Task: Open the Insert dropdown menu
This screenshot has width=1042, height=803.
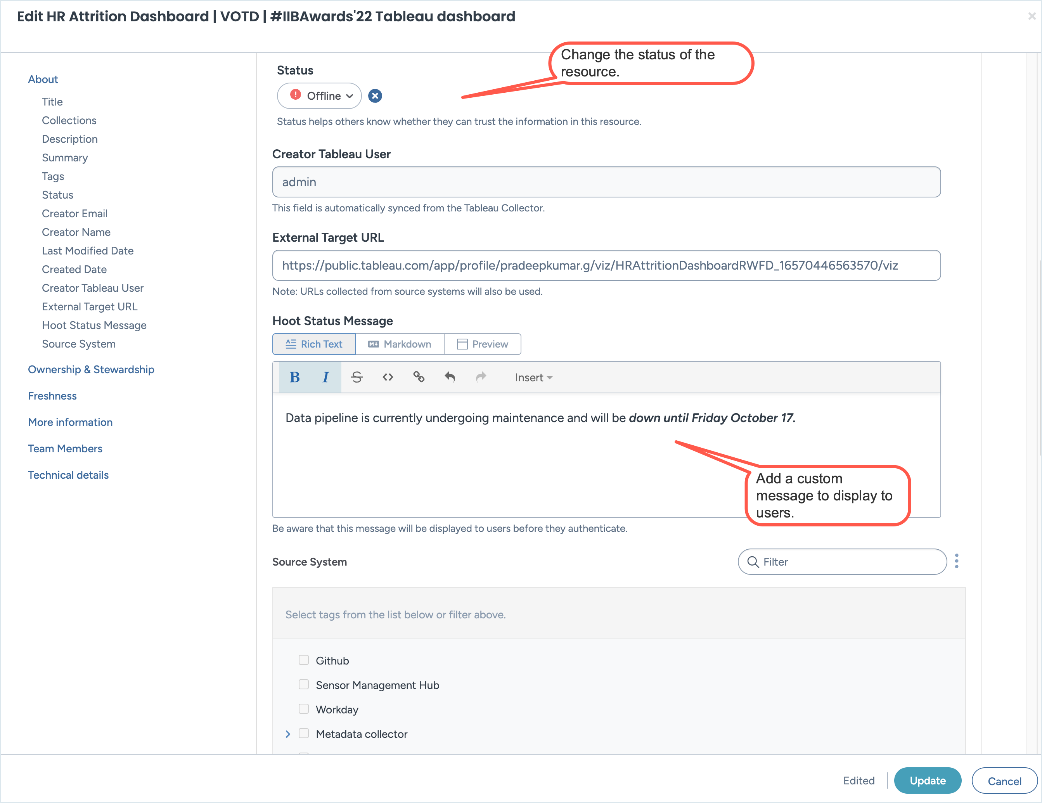Action: [x=533, y=377]
